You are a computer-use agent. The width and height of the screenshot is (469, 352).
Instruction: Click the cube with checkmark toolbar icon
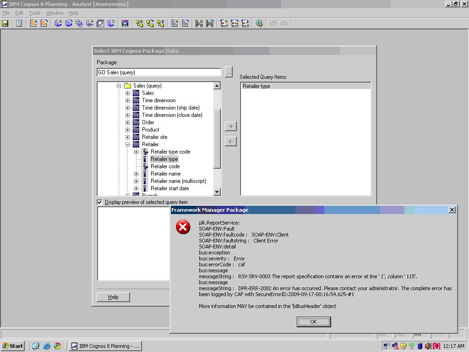pos(111,23)
